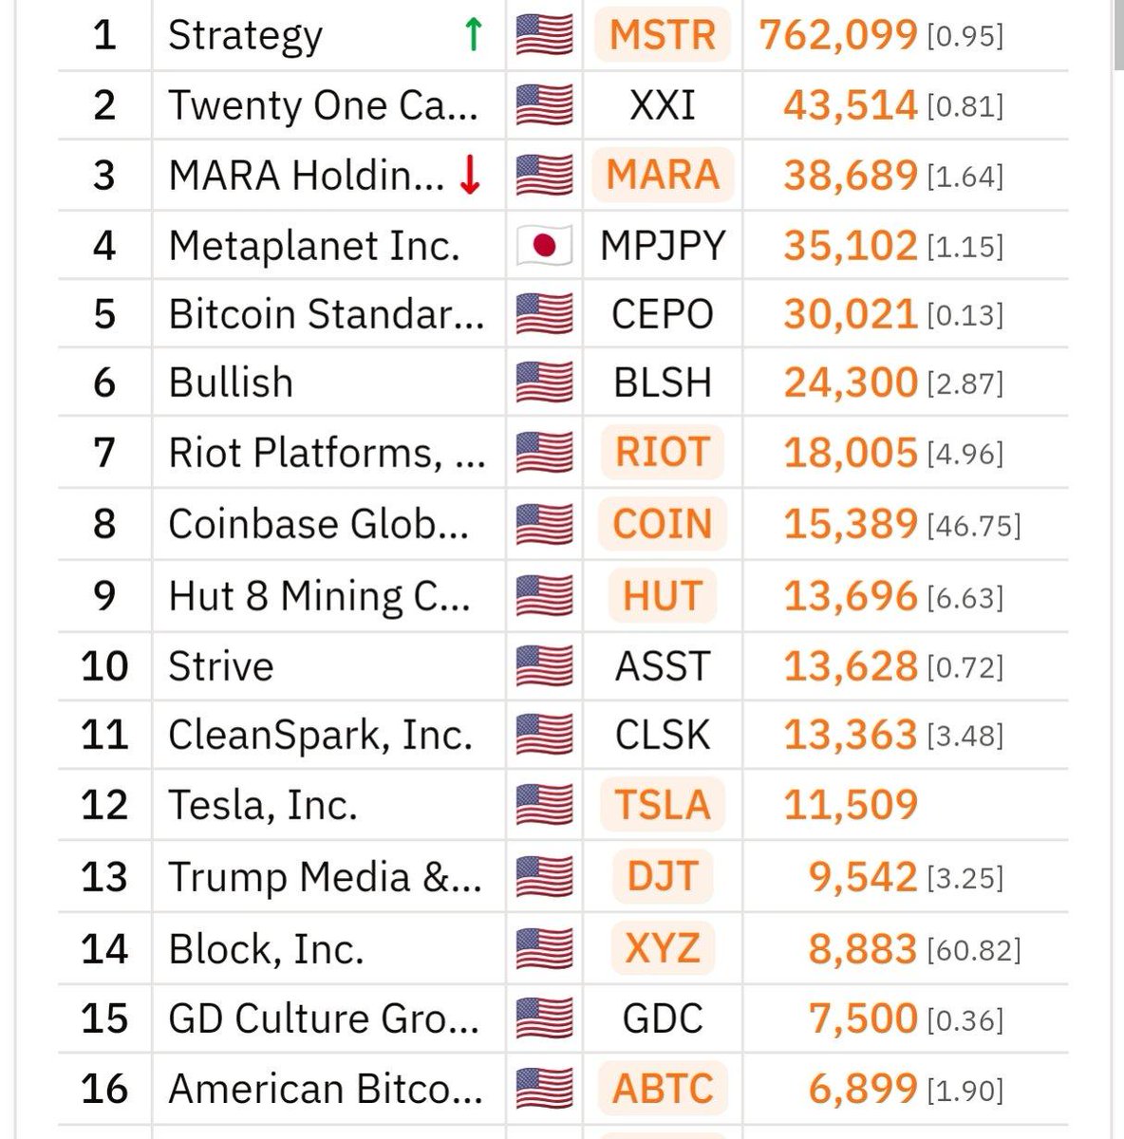Select the Twenty One Capital company name
The height and width of the screenshot is (1139, 1124).
323,105
